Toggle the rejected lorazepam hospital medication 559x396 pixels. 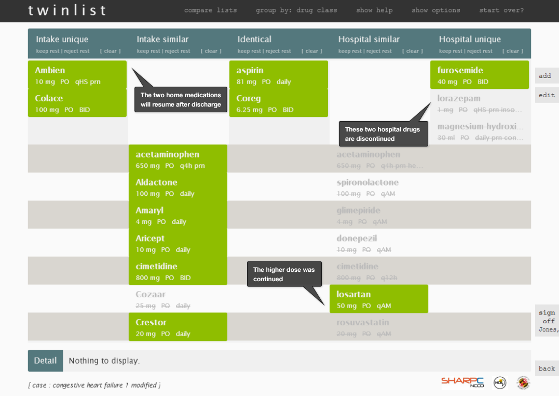click(x=480, y=103)
